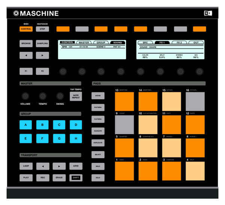Select the MIDI CONTROL button
Image resolution: width=225 pixels, height=205 pixels.
(x=26, y=29)
